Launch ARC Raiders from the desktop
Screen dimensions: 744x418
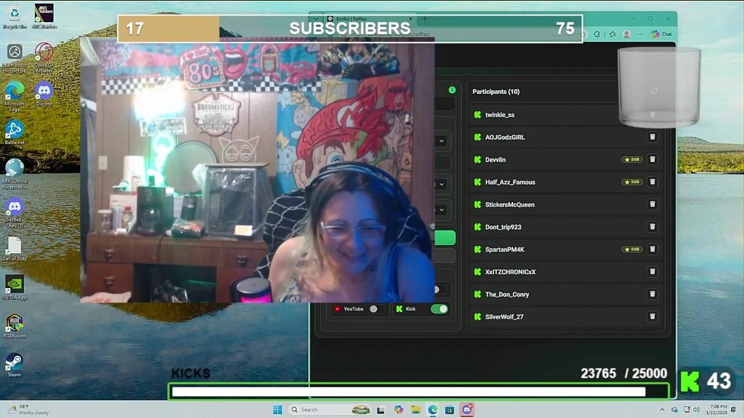point(44,16)
